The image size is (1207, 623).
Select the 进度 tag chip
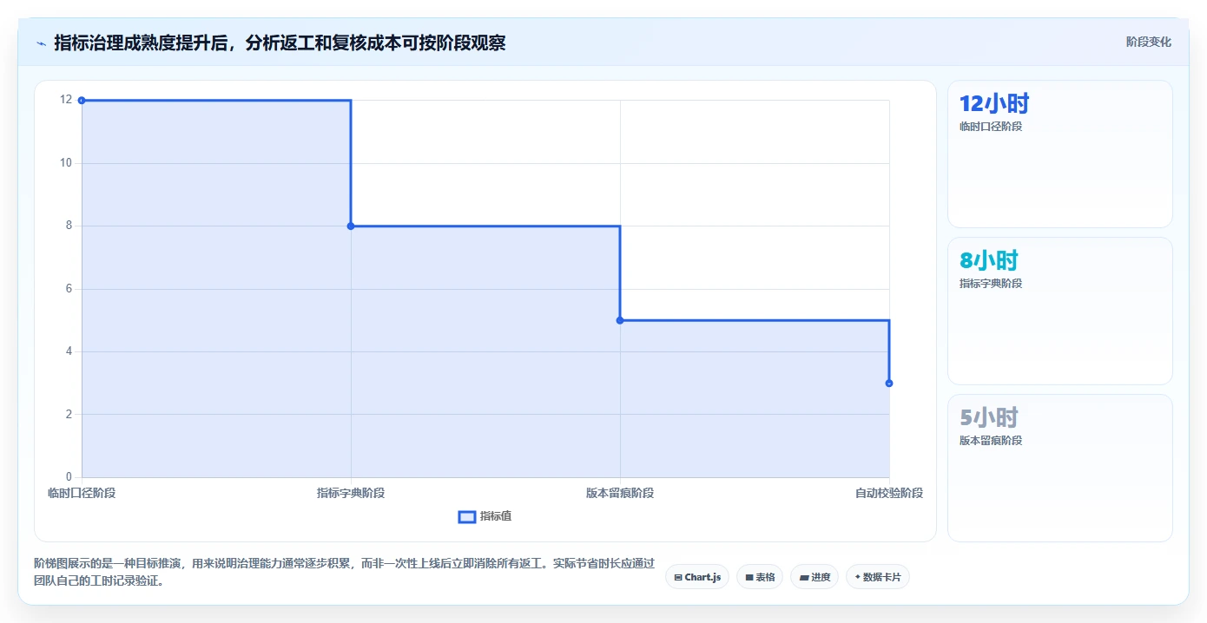pyautogui.click(x=815, y=577)
